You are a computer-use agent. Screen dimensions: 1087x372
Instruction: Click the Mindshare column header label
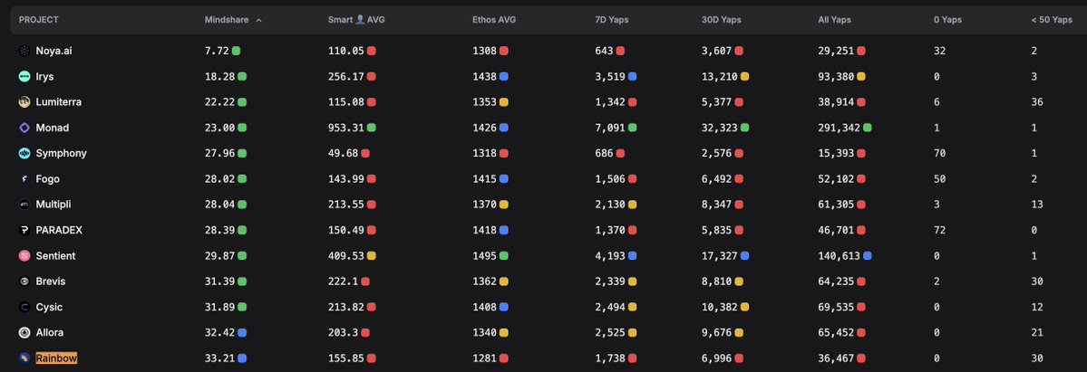tap(227, 20)
